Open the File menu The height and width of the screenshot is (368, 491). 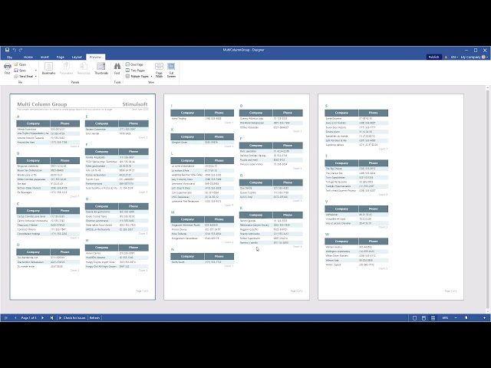[9, 57]
